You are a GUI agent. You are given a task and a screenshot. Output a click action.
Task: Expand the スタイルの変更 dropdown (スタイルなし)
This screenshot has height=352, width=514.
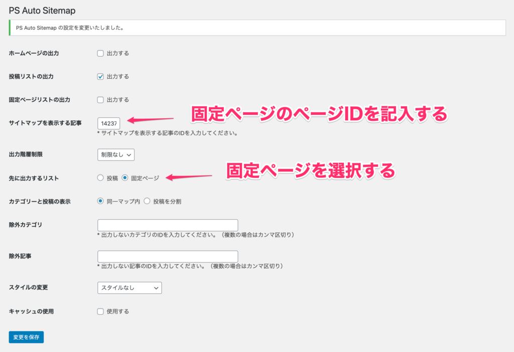(x=130, y=288)
